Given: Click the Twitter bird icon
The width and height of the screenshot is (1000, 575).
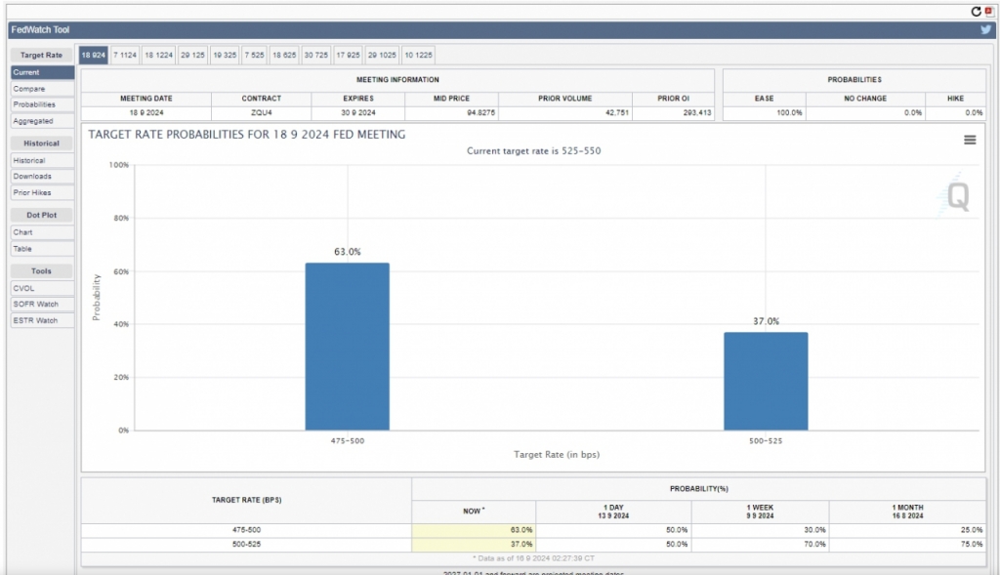Looking at the screenshot, I should [986, 30].
